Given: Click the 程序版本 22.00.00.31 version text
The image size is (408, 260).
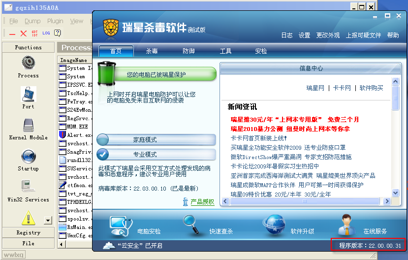Looking at the screenshot, I should click(370, 245).
